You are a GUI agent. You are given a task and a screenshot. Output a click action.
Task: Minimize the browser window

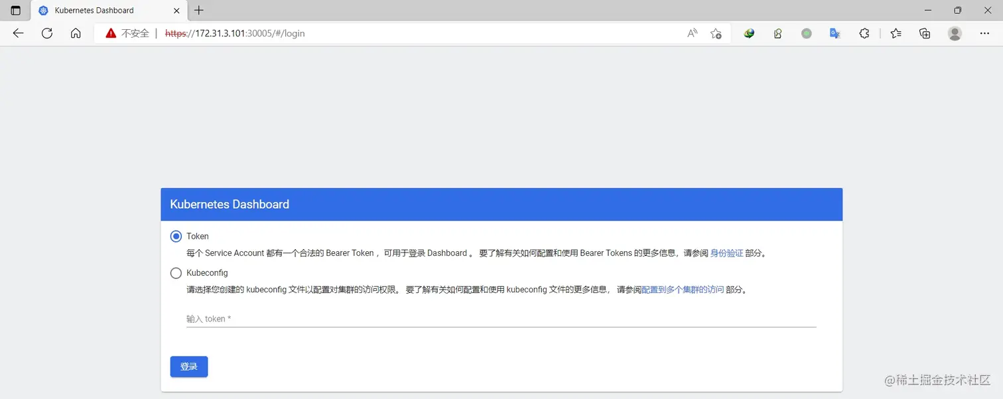927,10
